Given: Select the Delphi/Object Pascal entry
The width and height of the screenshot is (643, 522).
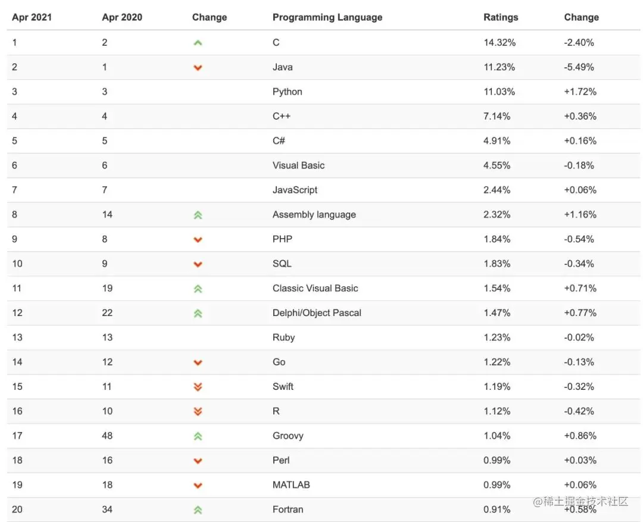Looking at the screenshot, I should [317, 313].
